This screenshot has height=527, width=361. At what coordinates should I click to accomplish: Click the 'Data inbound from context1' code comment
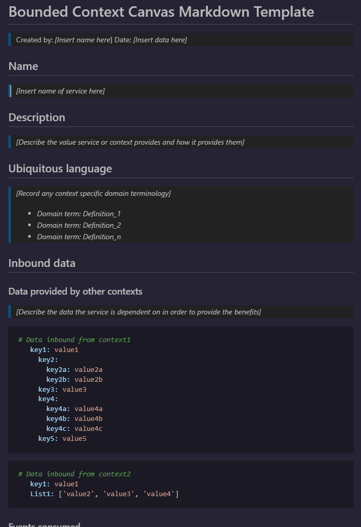(x=74, y=340)
